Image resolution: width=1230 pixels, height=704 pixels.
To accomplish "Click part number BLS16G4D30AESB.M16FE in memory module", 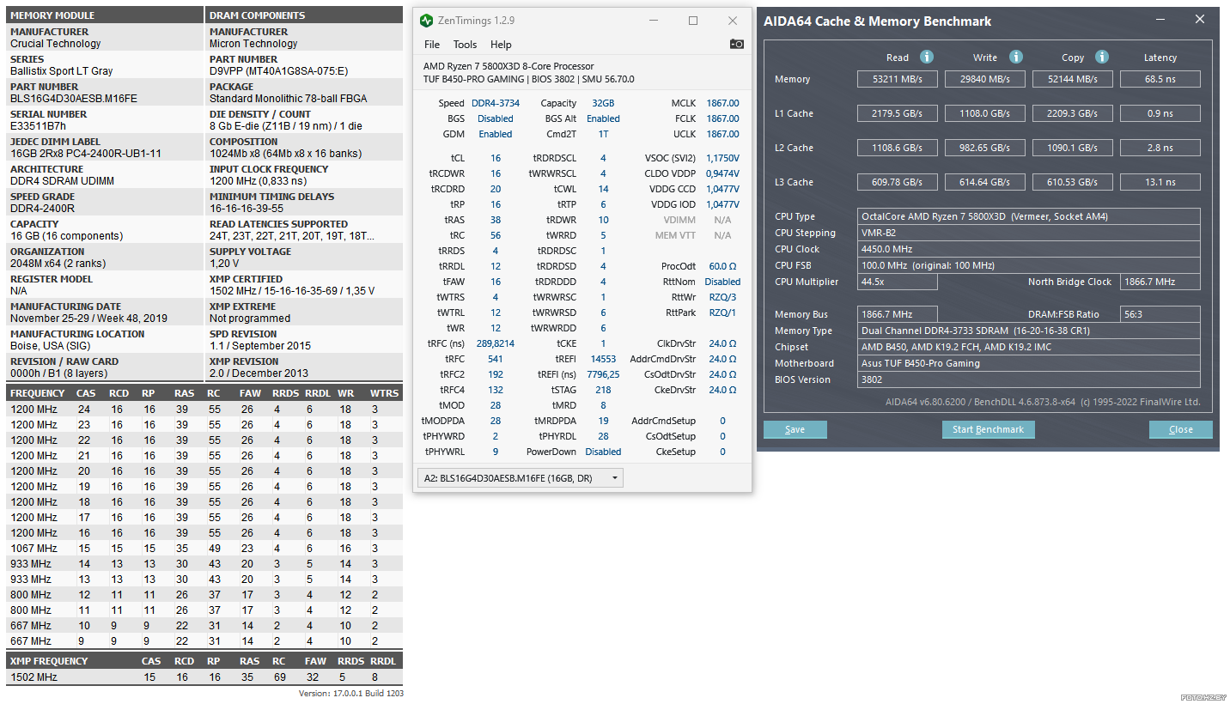I will (74, 99).
